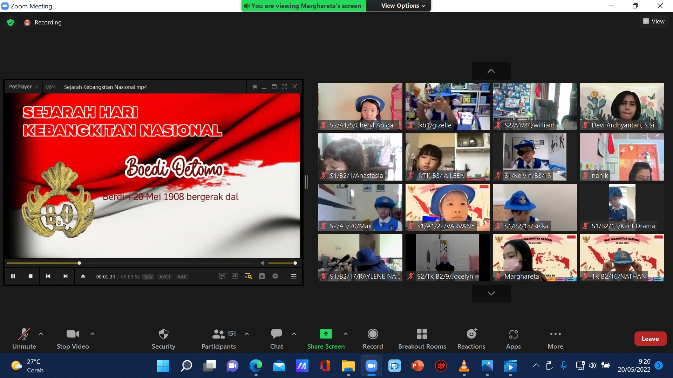Open the View Options dropdown
Viewport: 673px width, 378px height.
click(403, 6)
